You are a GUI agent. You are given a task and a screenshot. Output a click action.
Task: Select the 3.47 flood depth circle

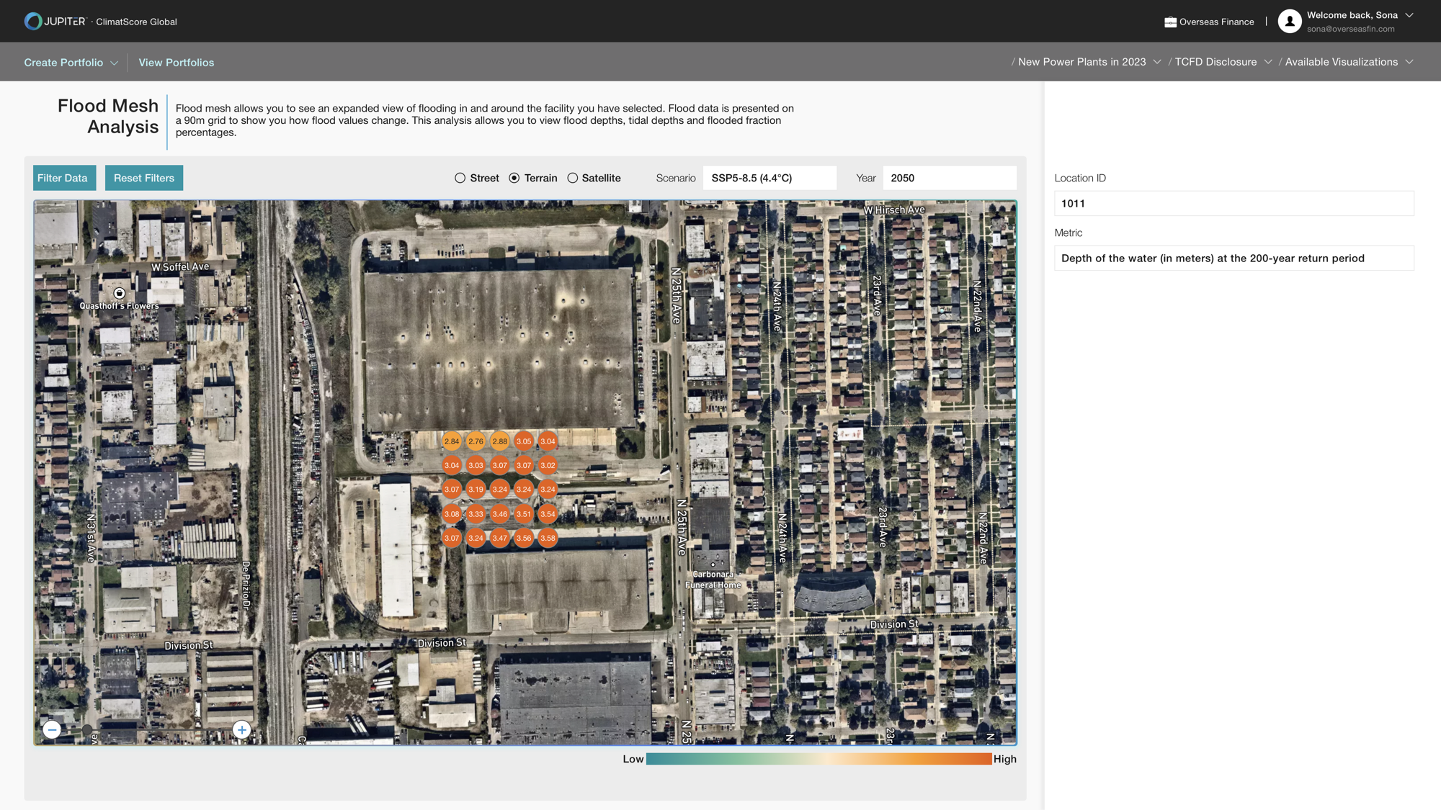[x=500, y=538]
